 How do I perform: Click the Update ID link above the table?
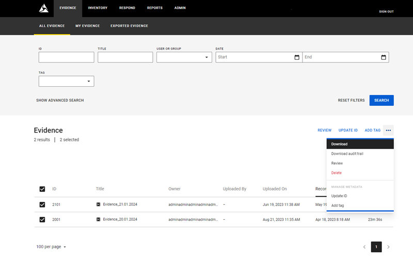(348, 131)
